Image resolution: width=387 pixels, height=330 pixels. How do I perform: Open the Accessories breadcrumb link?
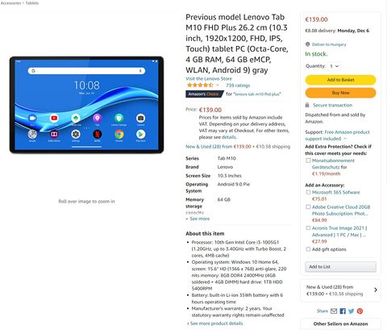tap(10, 3)
